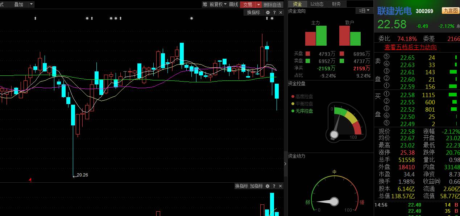Open 查看五档后主力动向 link
The height and width of the screenshot is (216, 460).
coord(410,47)
